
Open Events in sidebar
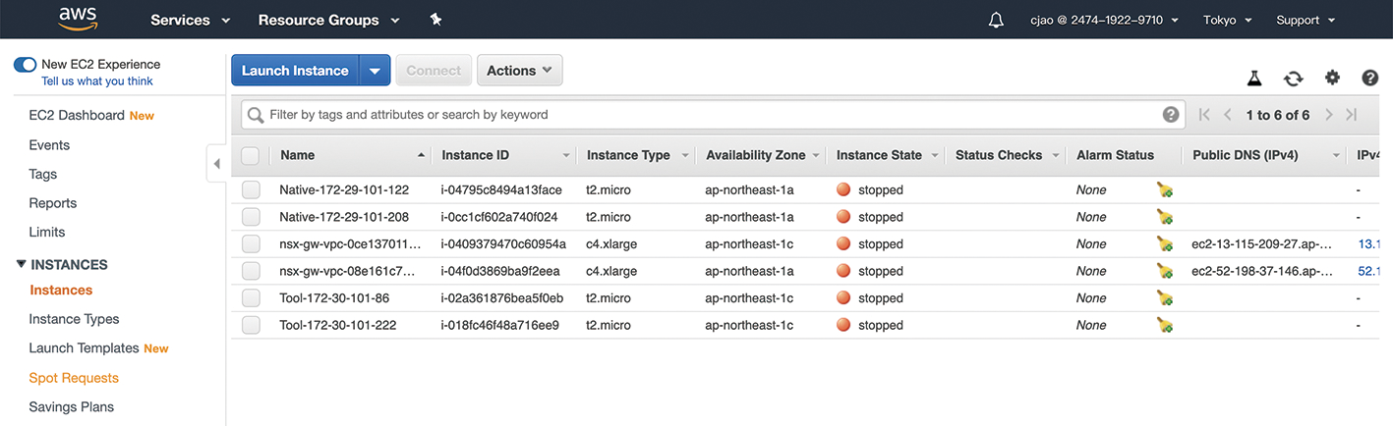[49, 145]
